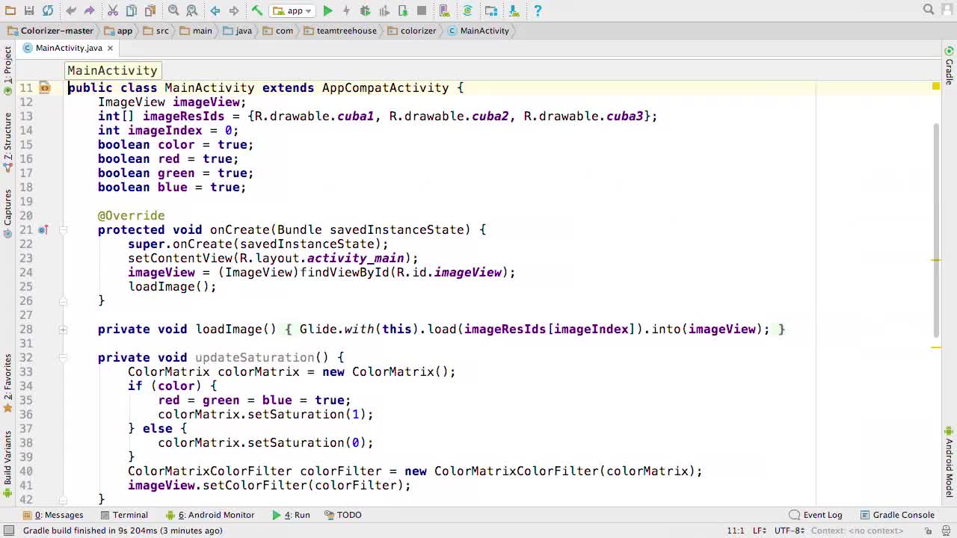Viewport: 957px width, 538px height.
Task: Expand the folded loadImage method
Action: (63, 330)
